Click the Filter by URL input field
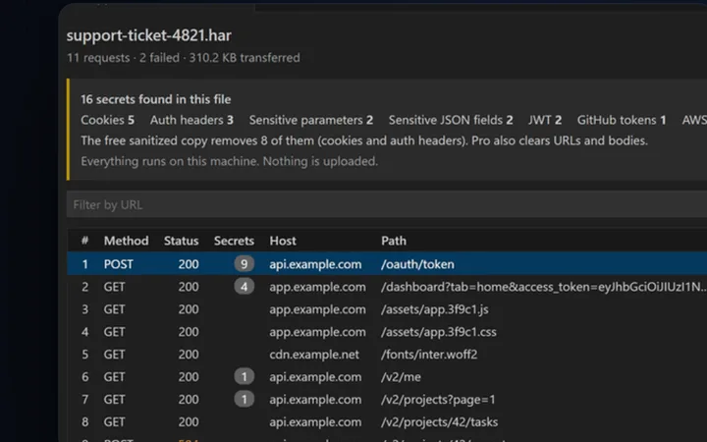Screen dimensions: 707x442 pyautogui.click(x=387, y=204)
